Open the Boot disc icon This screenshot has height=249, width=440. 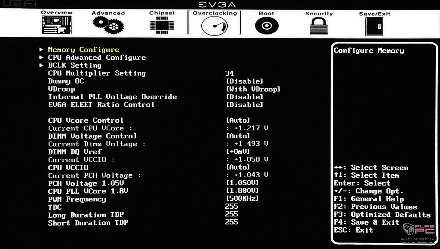[x=267, y=26]
